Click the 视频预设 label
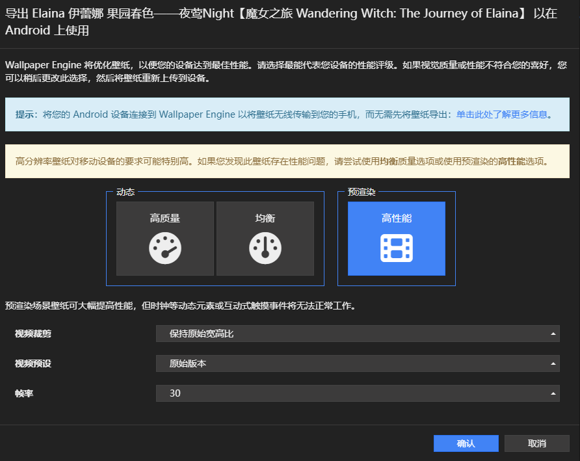Image resolution: width=580 pixels, height=461 pixels. pos(33,363)
